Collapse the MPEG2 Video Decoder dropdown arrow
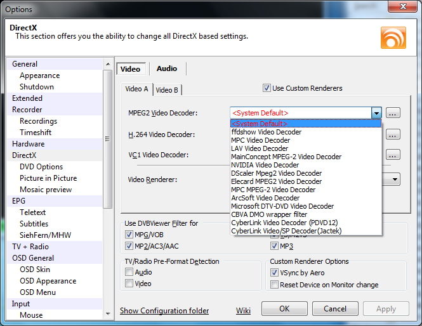Viewport: 422px width, 326px height. tap(376, 113)
